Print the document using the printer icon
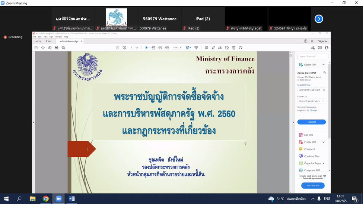Image resolution: width=363 pixels, height=204 pixels. pos(56,48)
